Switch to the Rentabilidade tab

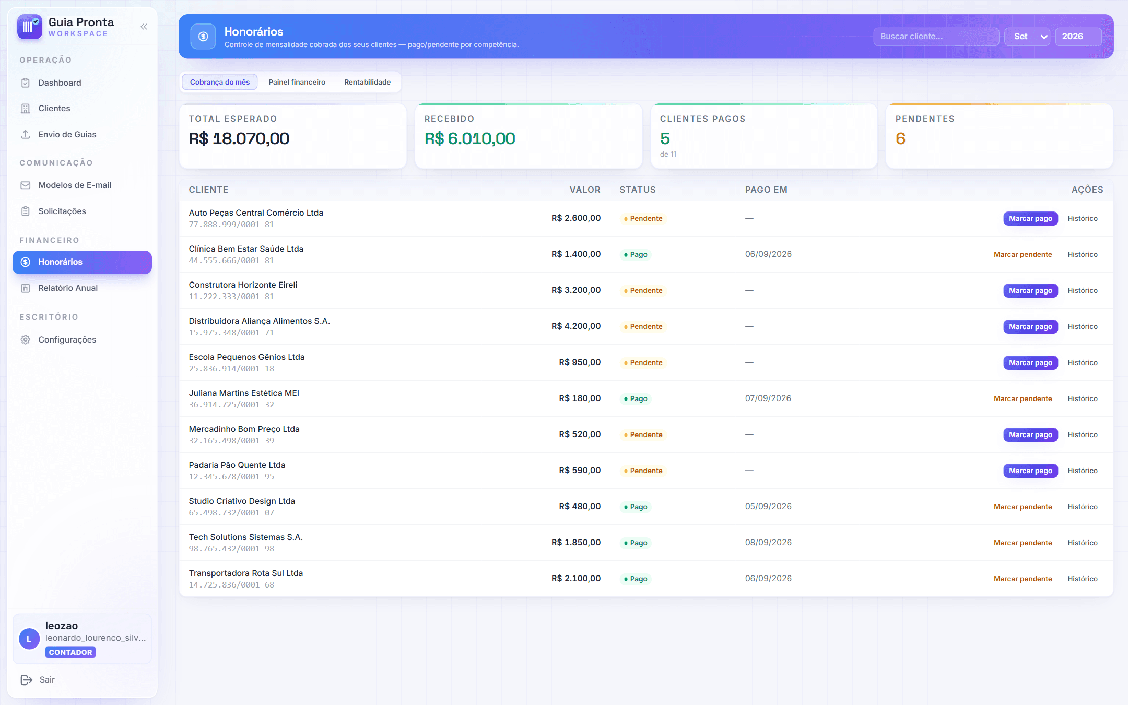367,82
